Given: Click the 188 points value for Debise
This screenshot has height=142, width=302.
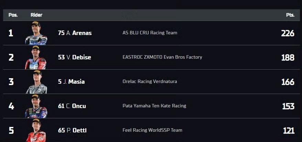Looking at the screenshot, I should [288, 58].
